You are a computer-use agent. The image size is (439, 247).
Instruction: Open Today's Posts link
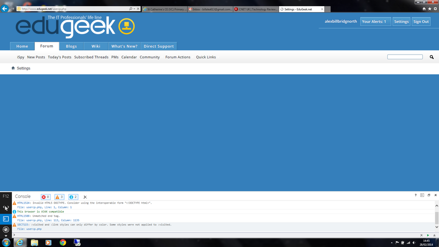coord(60,57)
